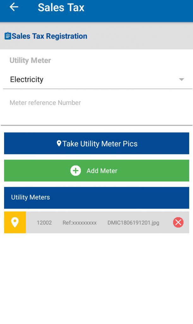
Task: Click the Add Meter text label
Action: pos(102,171)
